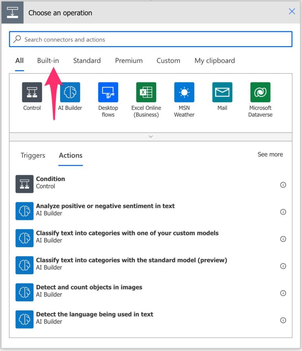Image resolution: width=302 pixels, height=351 pixels.
Task: Click the See more link
Action: pyautogui.click(x=270, y=154)
